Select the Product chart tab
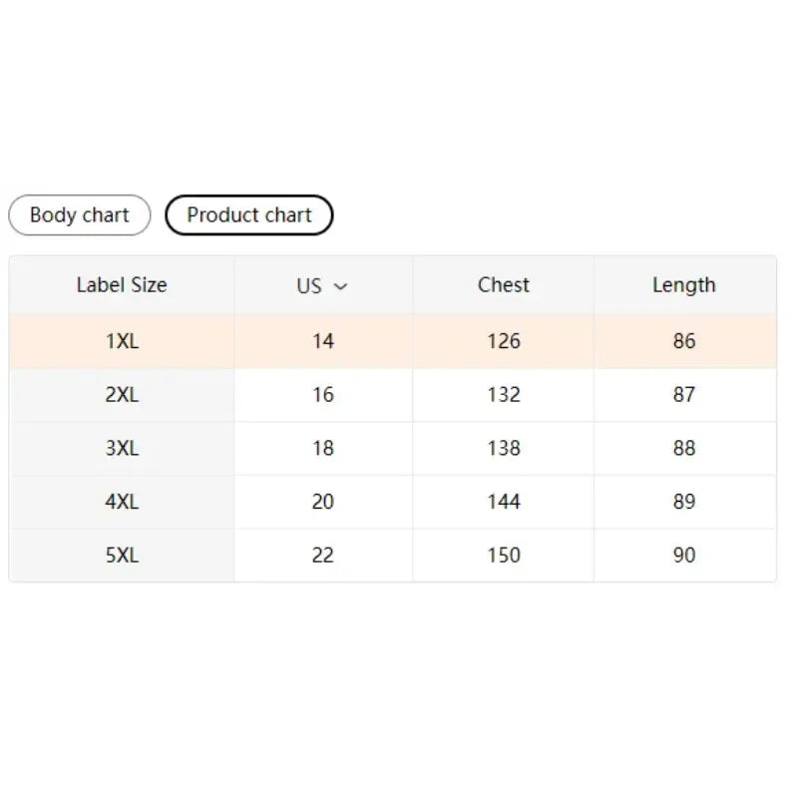This screenshot has width=798, height=798. (x=248, y=214)
